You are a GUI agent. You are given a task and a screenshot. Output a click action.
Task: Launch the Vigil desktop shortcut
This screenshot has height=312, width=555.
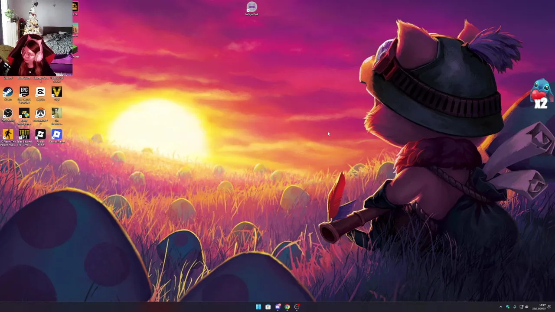57,94
